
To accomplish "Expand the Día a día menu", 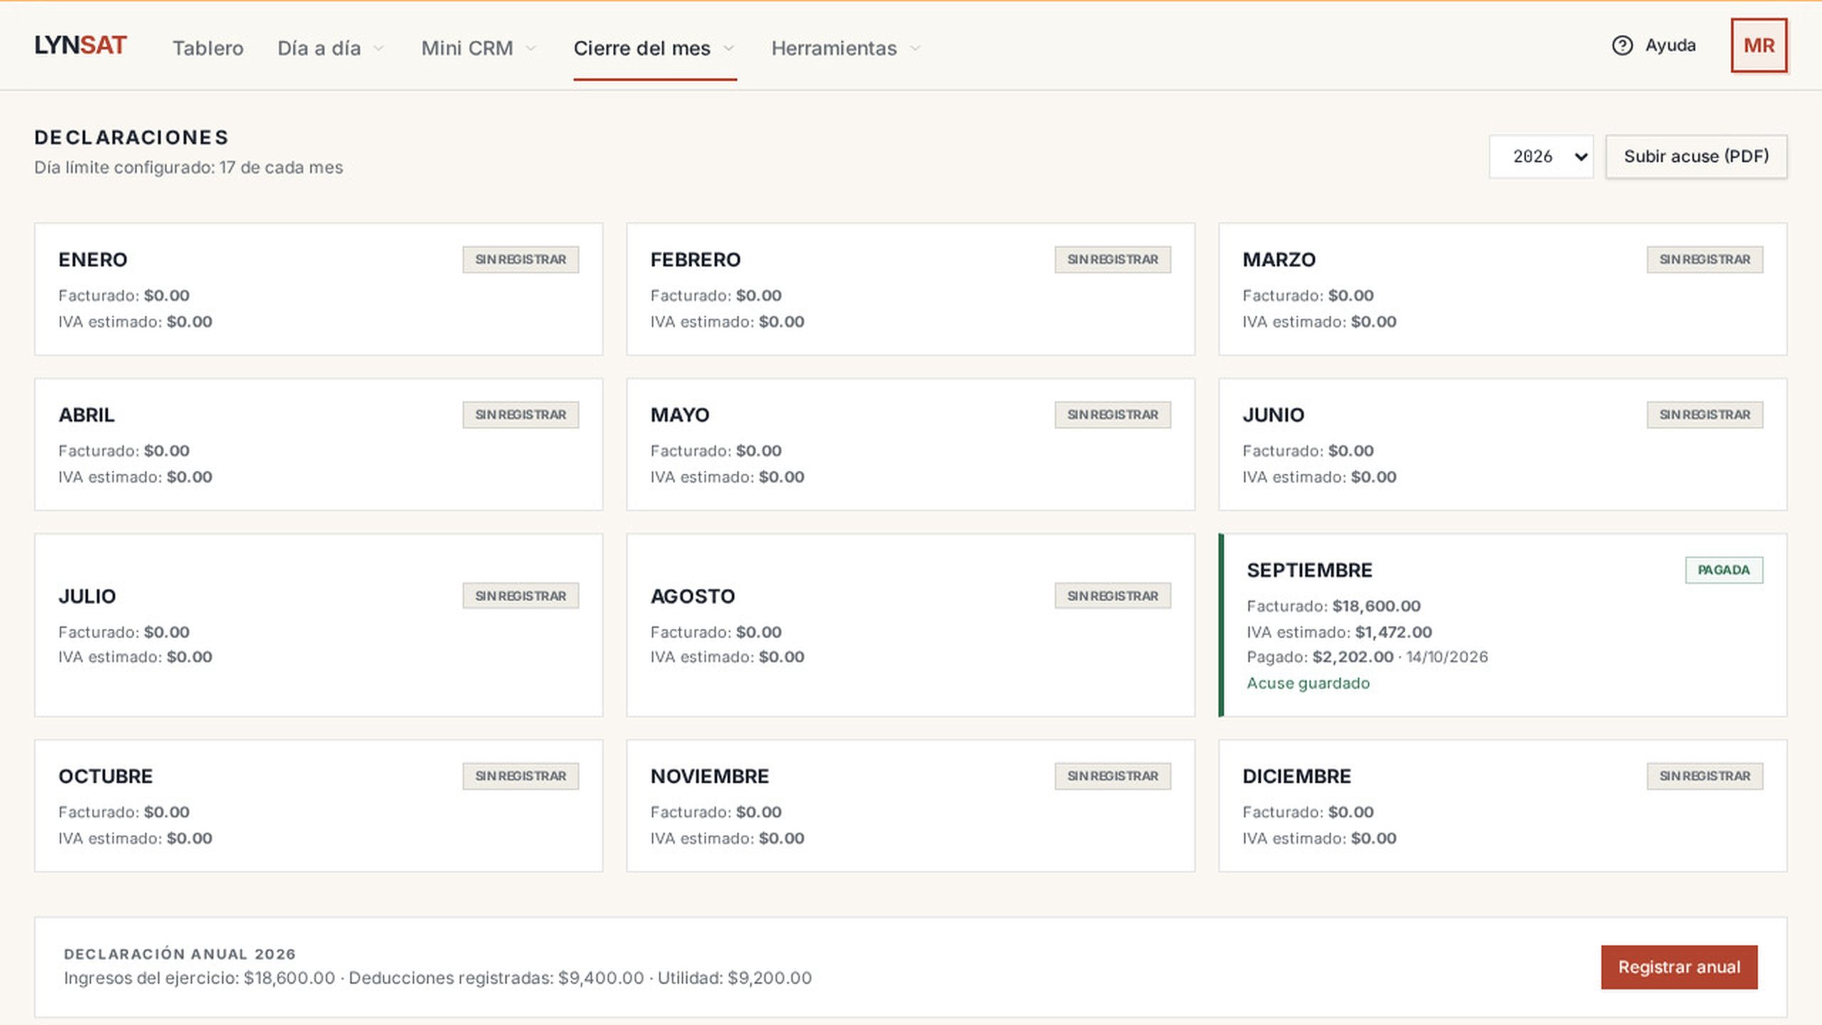I will (x=331, y=48).
